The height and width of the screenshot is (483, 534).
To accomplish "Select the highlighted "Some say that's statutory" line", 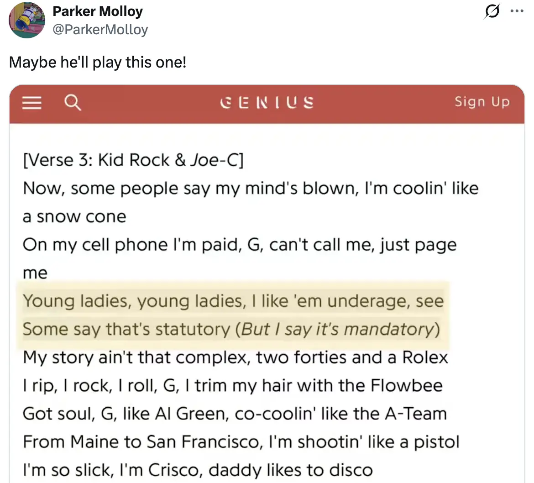I will coord(231,329).
